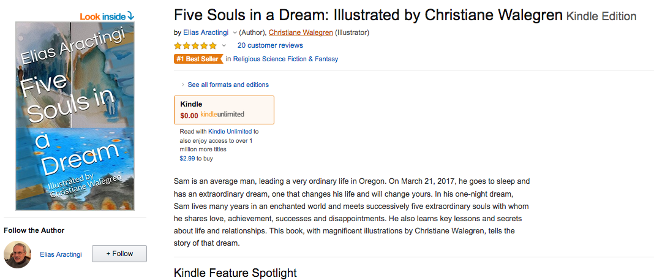Click the $2.99 to buy price
Screen dimensions: 654x280
pyautogui.click(x=187, y=158)
